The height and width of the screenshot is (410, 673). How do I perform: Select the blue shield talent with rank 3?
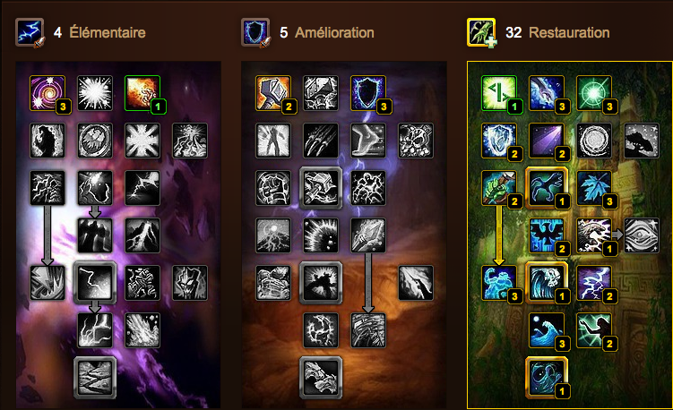tap(368, 93)
